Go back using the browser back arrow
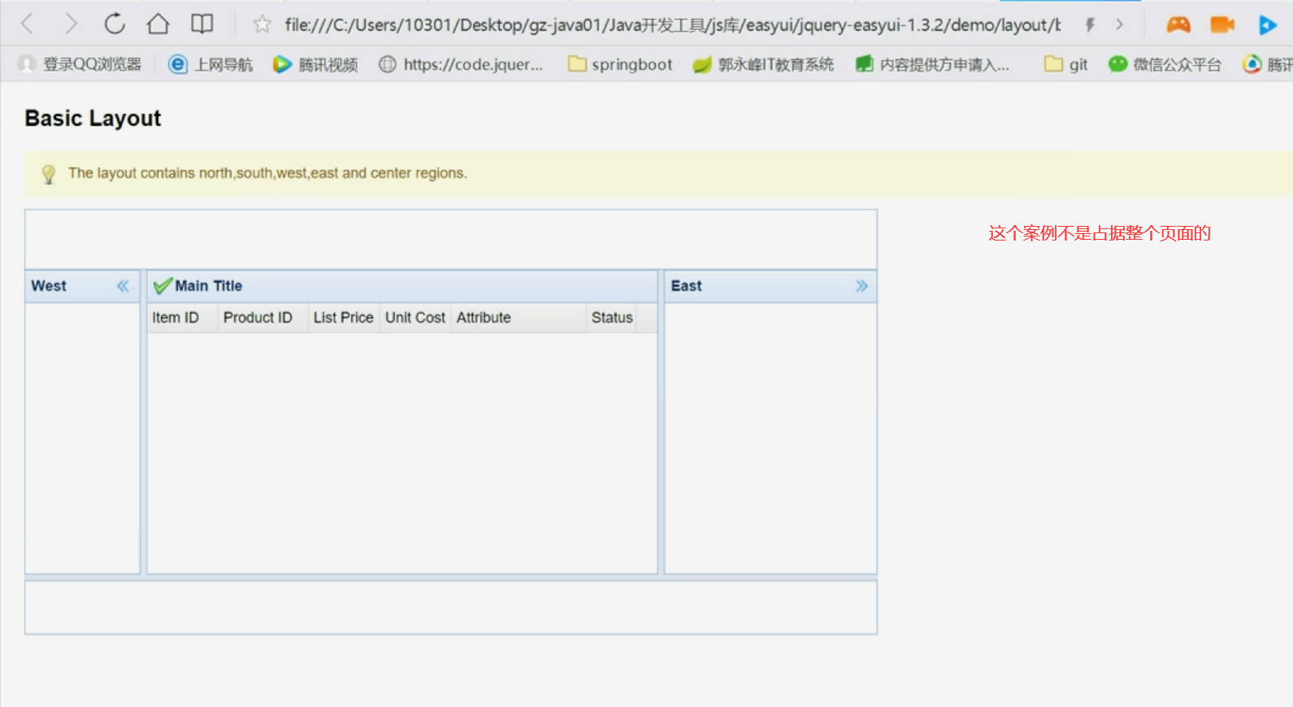Viewport: 1293px width, 707px height. pos(27,24)
